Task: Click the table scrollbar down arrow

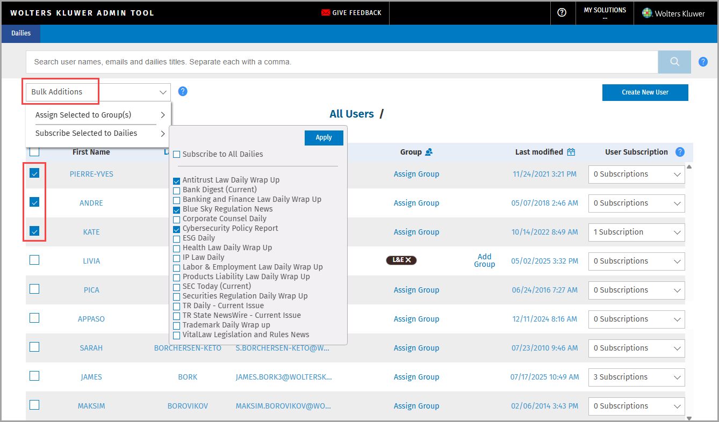Action: [689, 418]
